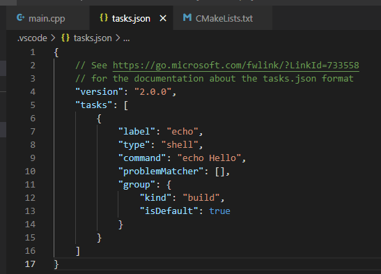Click the "tasks" key text
The image size is (381, 274).
tap(94, 105)
